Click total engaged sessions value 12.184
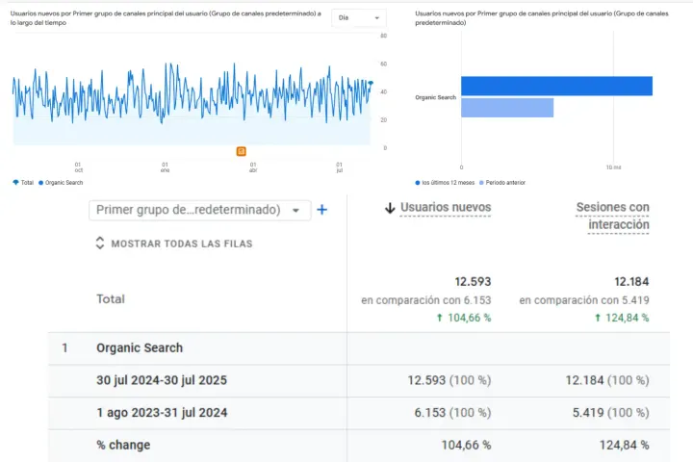 point(631,282)
